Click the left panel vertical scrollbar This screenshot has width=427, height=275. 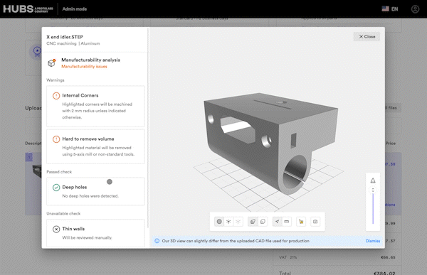(148, 128)
